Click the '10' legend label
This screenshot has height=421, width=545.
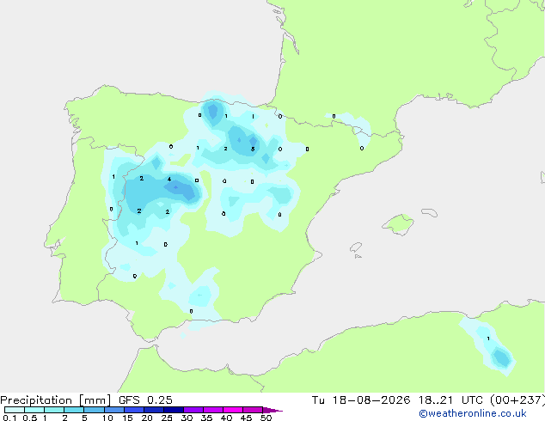(107, 418)
